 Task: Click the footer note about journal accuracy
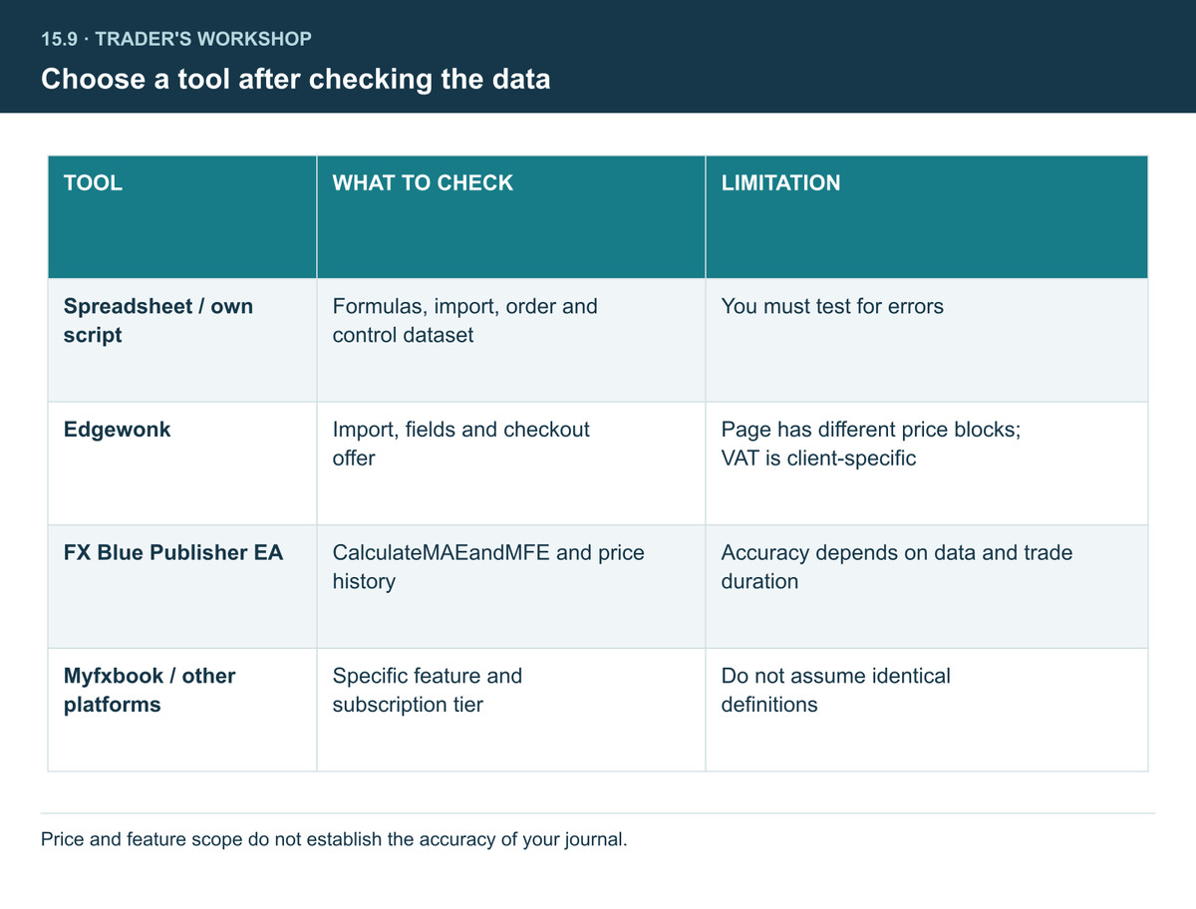(334, 839)
